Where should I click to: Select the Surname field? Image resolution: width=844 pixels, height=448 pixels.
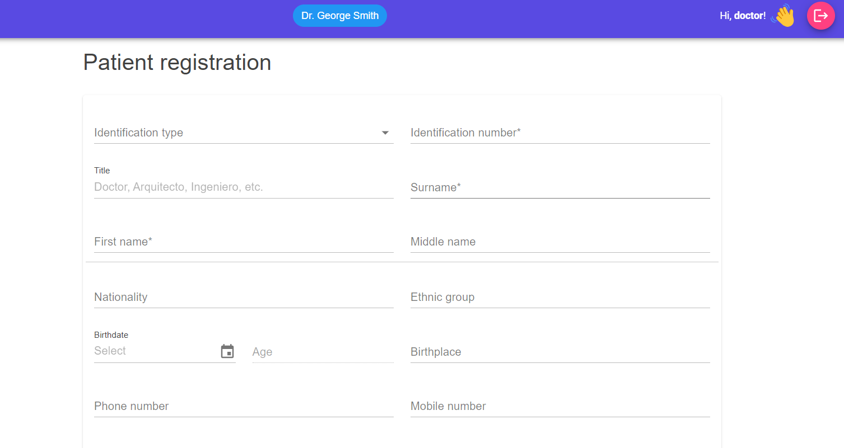coord(560,187)
